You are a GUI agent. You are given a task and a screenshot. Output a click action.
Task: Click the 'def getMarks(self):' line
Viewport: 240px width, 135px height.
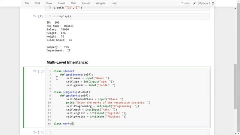pyautogui.click(x=75, y=96)
